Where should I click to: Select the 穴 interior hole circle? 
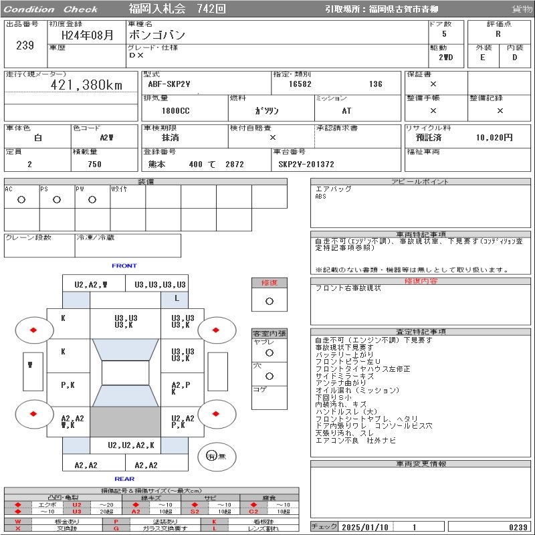[x=269, y=376]
